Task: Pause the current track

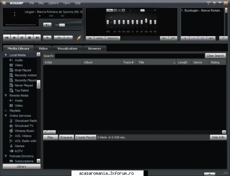Action: [22, 38]
